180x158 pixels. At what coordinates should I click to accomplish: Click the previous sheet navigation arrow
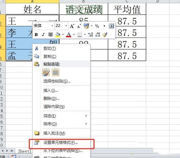[x=3, y=151]
